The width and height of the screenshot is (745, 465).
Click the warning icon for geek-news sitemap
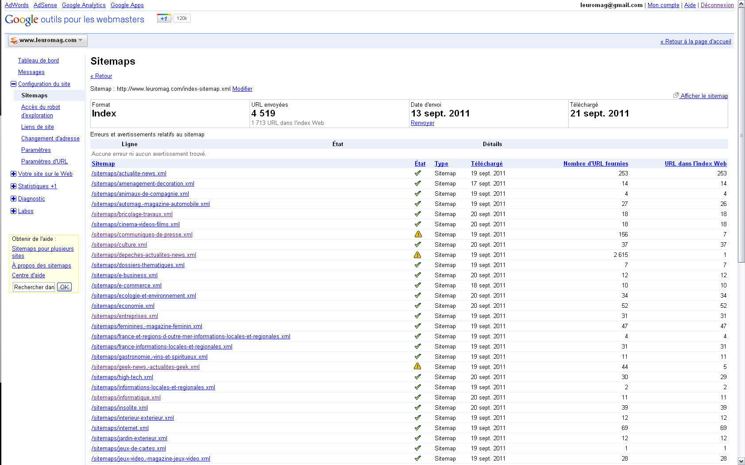coord(417,366)
